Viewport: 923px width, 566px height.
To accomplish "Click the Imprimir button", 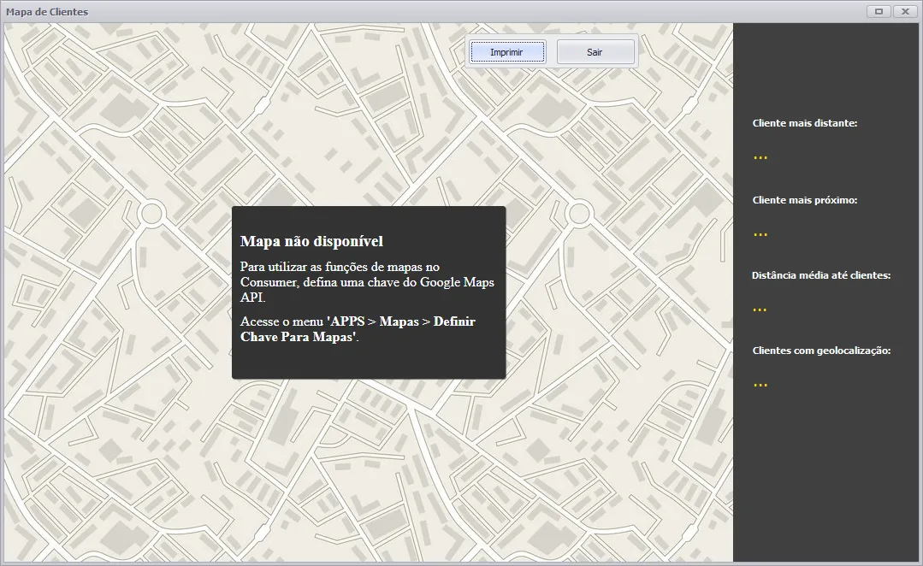I will point(506,52).
